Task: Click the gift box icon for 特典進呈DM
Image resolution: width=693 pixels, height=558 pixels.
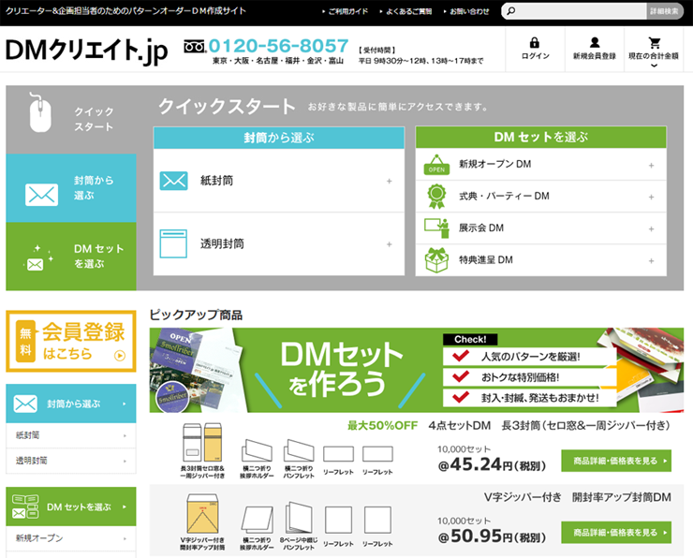Action: click(x=436, y=259)
